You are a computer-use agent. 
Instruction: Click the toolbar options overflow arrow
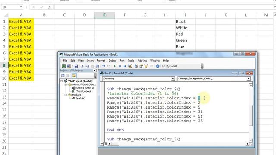202,66
